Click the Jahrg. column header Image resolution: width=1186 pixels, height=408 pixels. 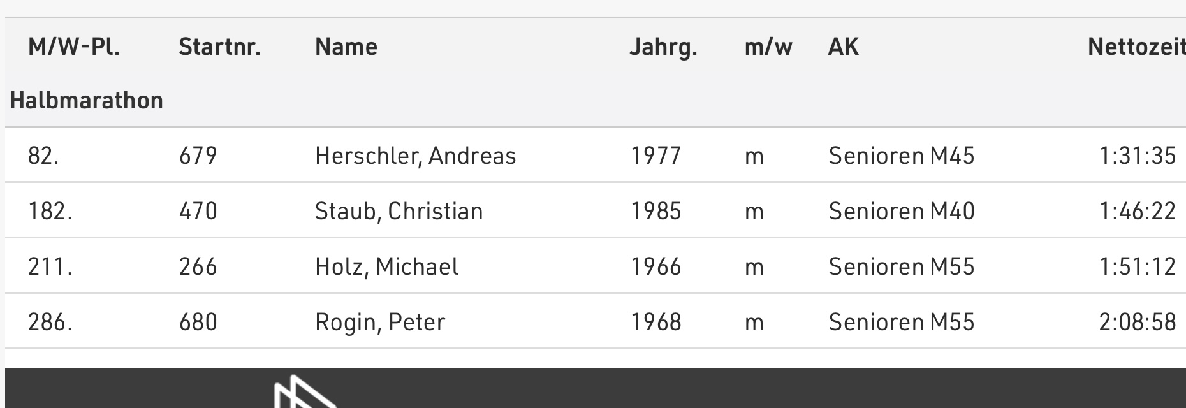(x=663, y=47)
